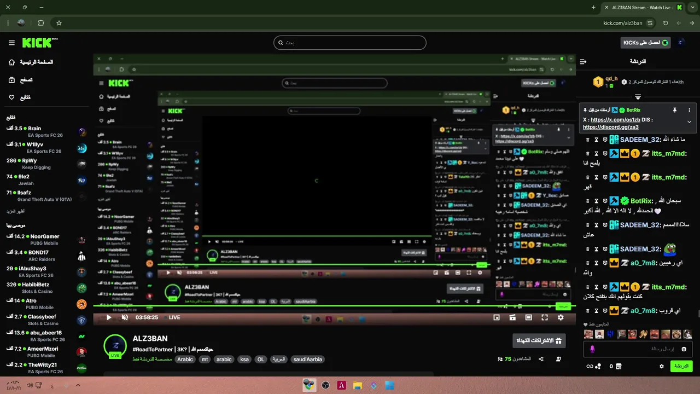Open Brain's EA Sports FC 26 channel

[x=46, y=131]
